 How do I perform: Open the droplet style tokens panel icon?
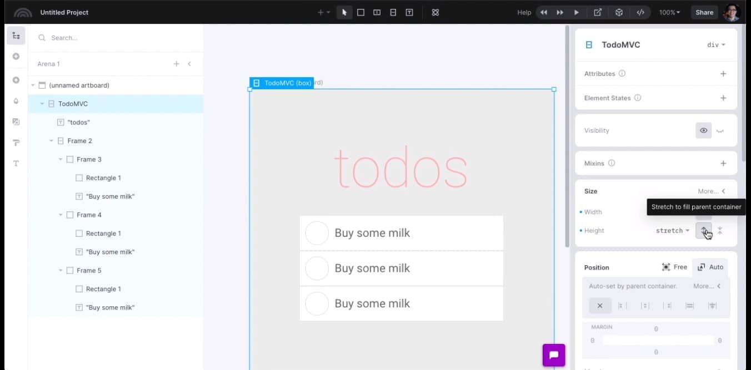(16, 101)
